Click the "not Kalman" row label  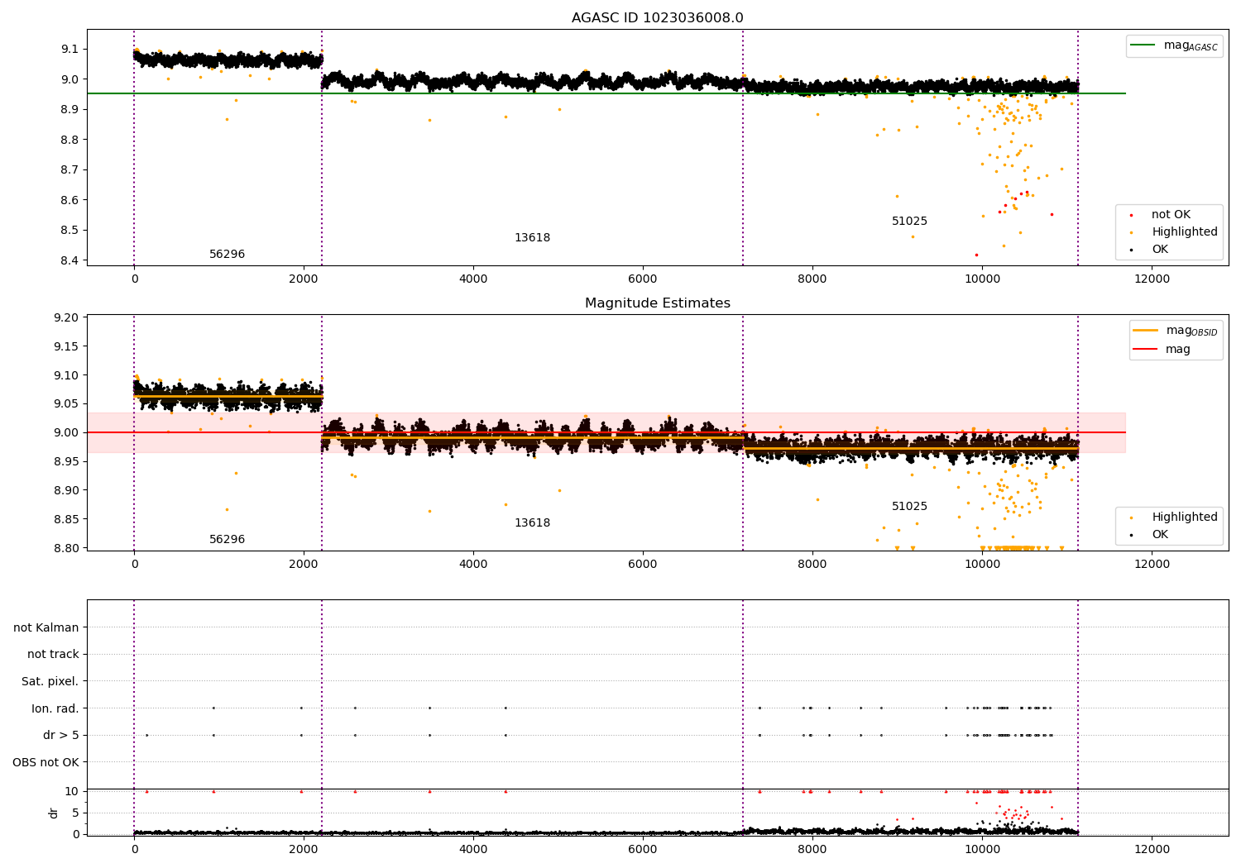(46, 627)
